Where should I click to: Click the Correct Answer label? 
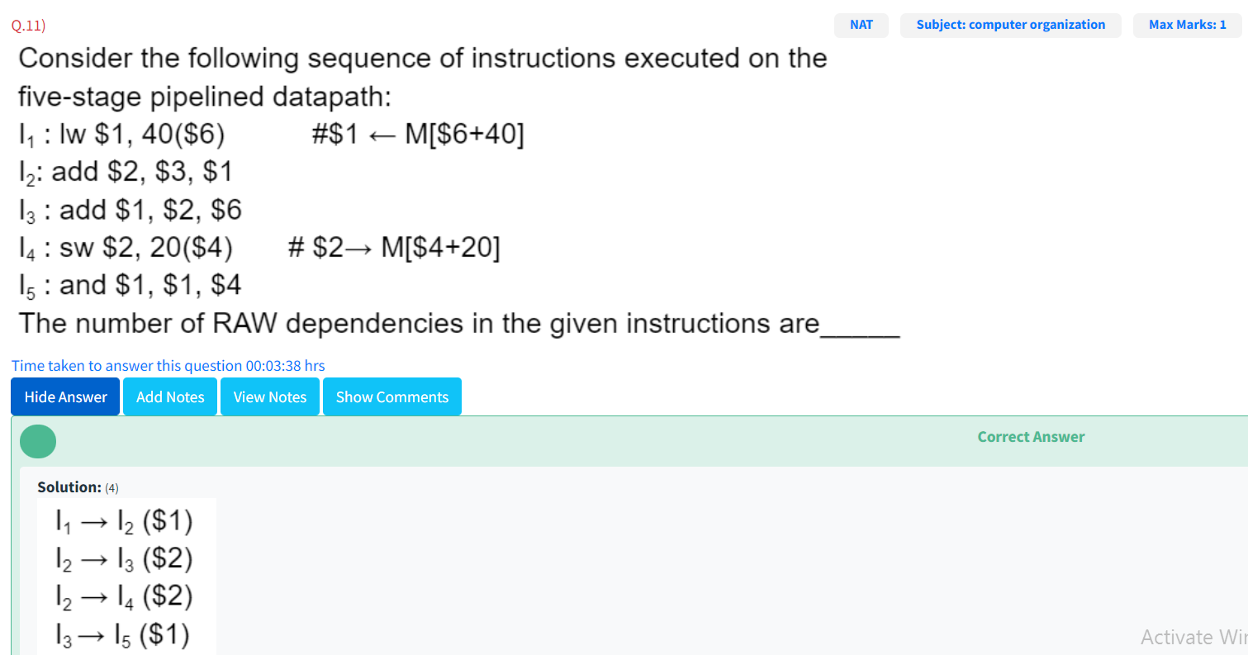pos(1031,437)
